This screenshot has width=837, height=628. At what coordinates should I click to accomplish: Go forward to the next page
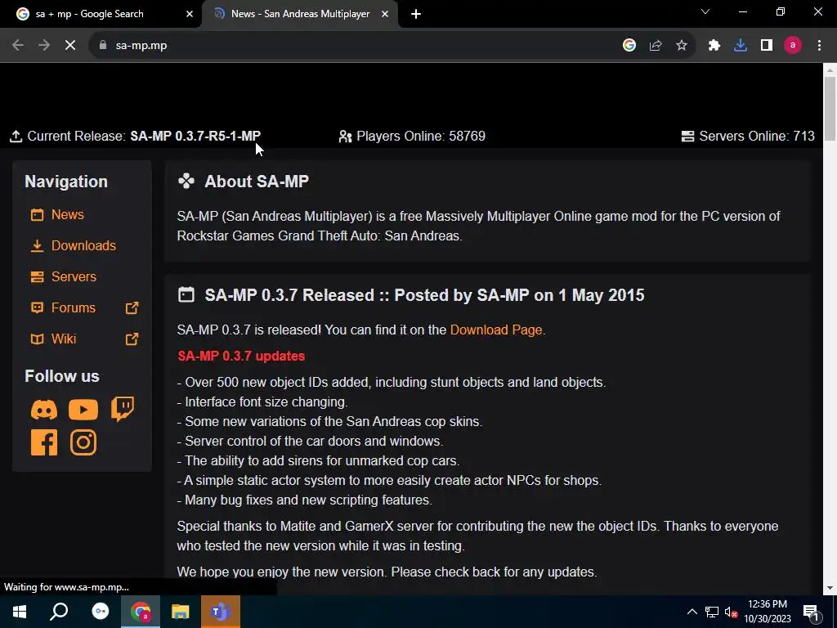point(44,46)
